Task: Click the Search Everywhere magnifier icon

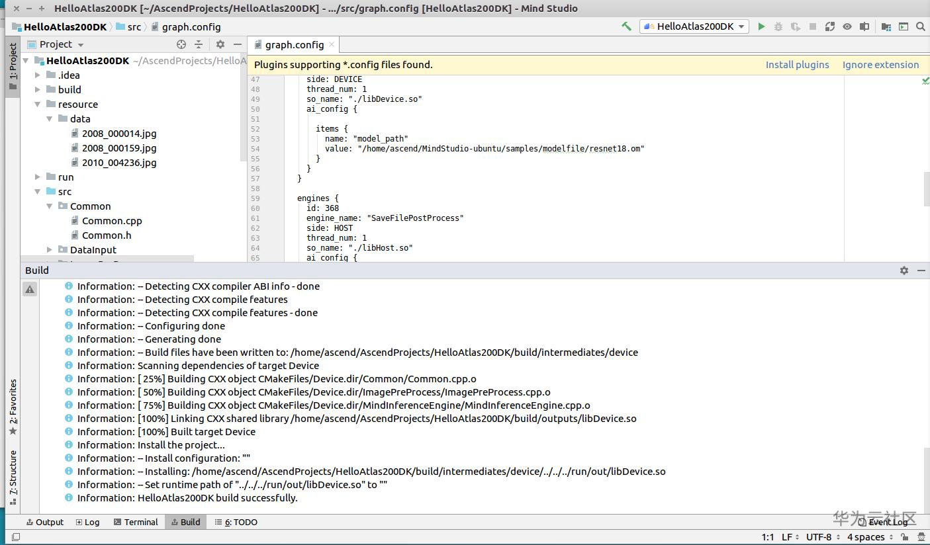Action: [921, 26]
